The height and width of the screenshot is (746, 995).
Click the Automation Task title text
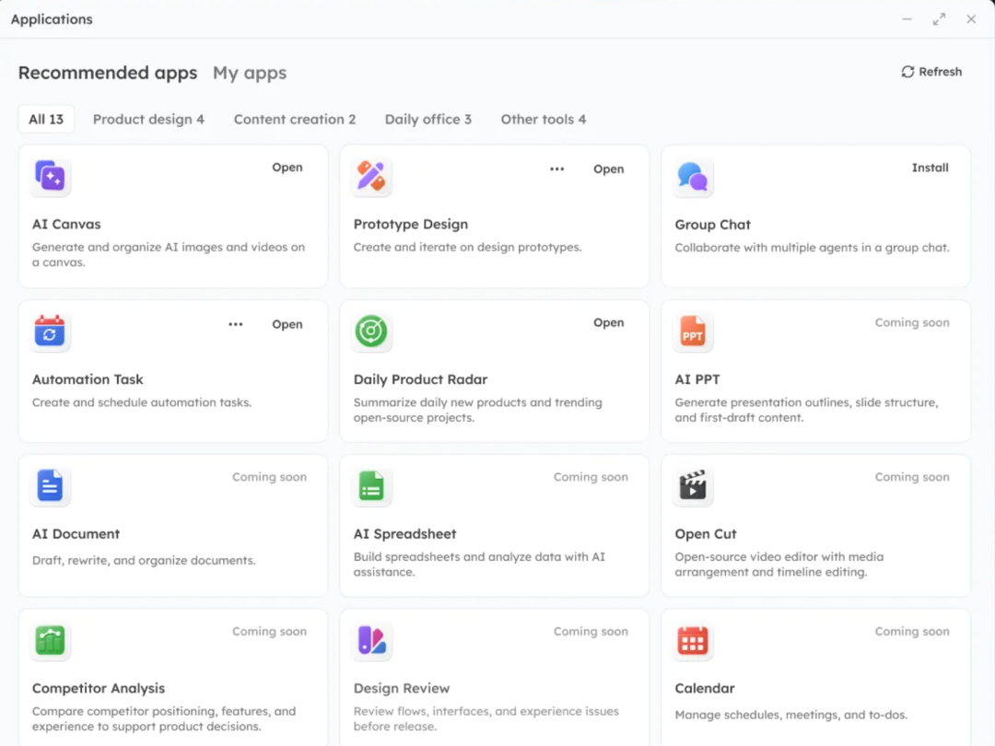pos(88,379)
